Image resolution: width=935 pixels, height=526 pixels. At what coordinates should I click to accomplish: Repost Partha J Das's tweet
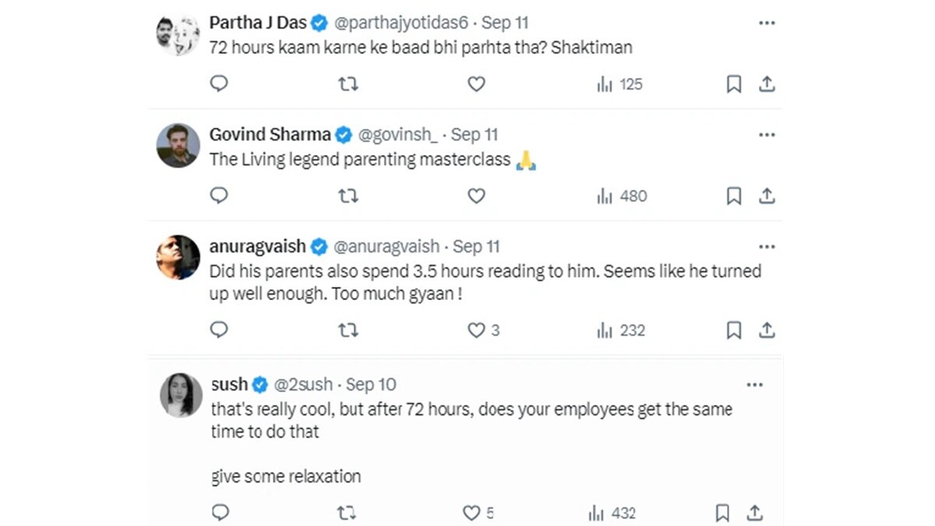(348, 84)
